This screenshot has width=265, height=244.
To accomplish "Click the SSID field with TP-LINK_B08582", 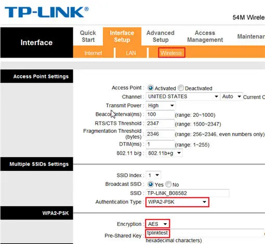I will click(x=188, y=193).
